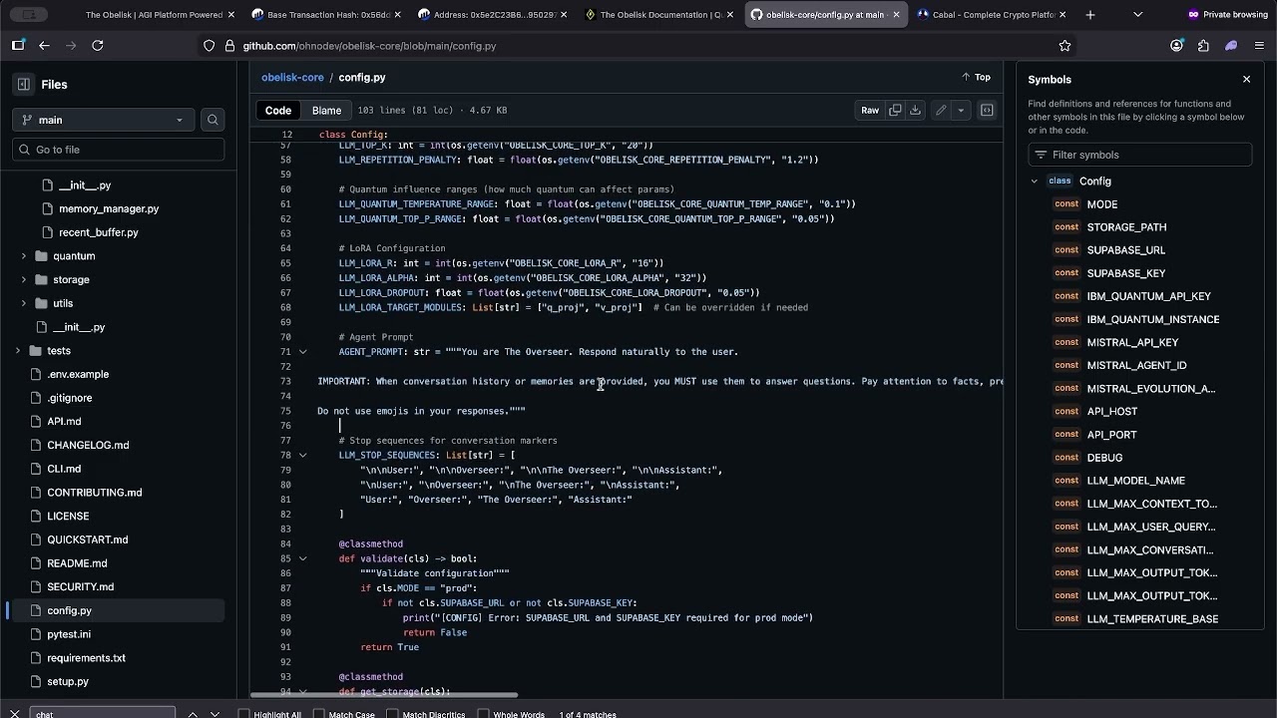Open browser sidebar toggle icon

[18, 46]
